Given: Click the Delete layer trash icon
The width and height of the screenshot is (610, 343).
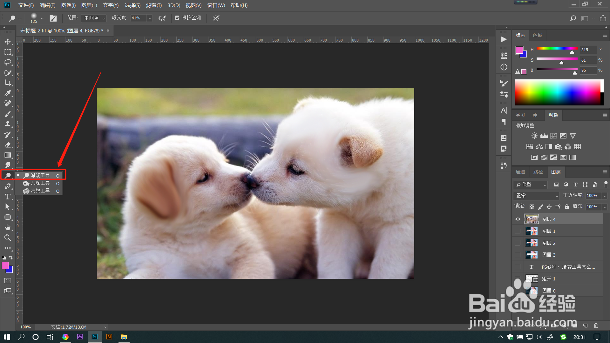Looking at the screenshot, I should 596,326.
